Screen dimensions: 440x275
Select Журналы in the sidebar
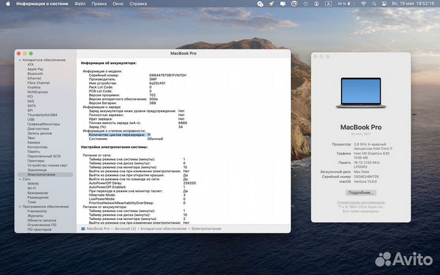pos(35,216)
